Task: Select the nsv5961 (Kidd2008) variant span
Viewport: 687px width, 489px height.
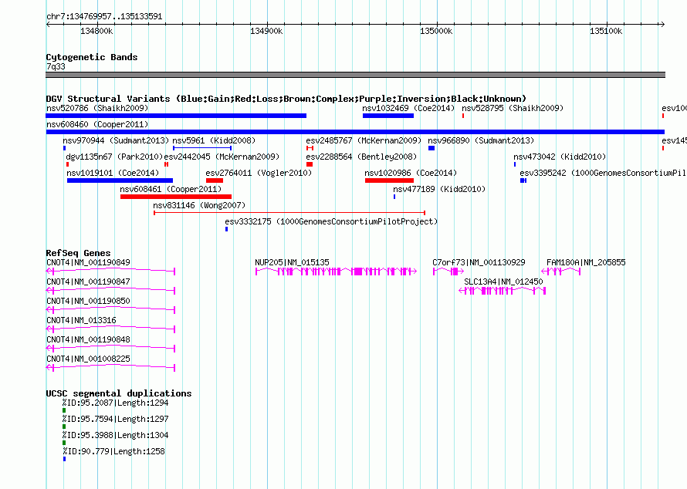Action: click(x=202, y=148)
